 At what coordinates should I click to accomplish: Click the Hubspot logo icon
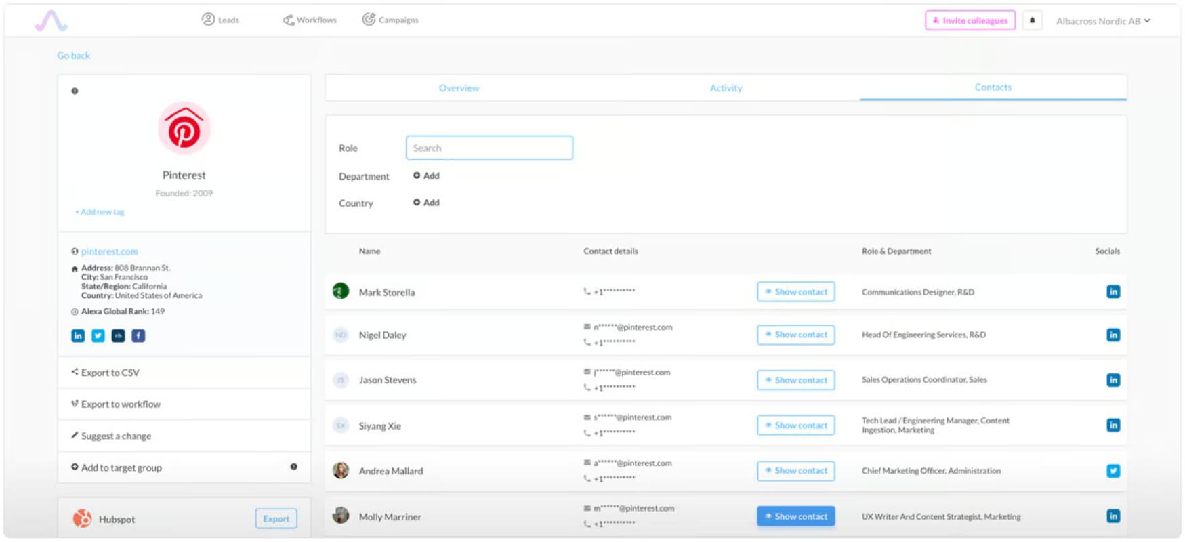click(x=83, y=519)
